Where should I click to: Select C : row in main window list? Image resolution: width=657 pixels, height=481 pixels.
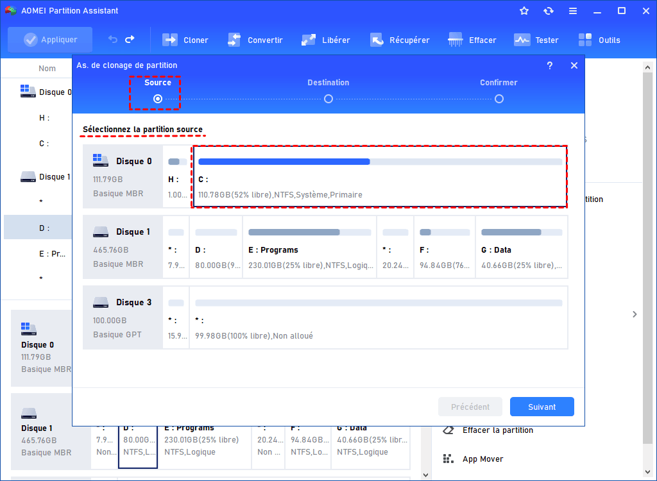pos(38,143)
